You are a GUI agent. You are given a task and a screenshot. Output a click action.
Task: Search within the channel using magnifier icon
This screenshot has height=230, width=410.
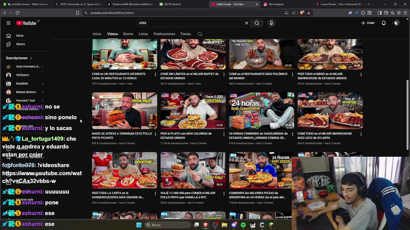[200, 34]
